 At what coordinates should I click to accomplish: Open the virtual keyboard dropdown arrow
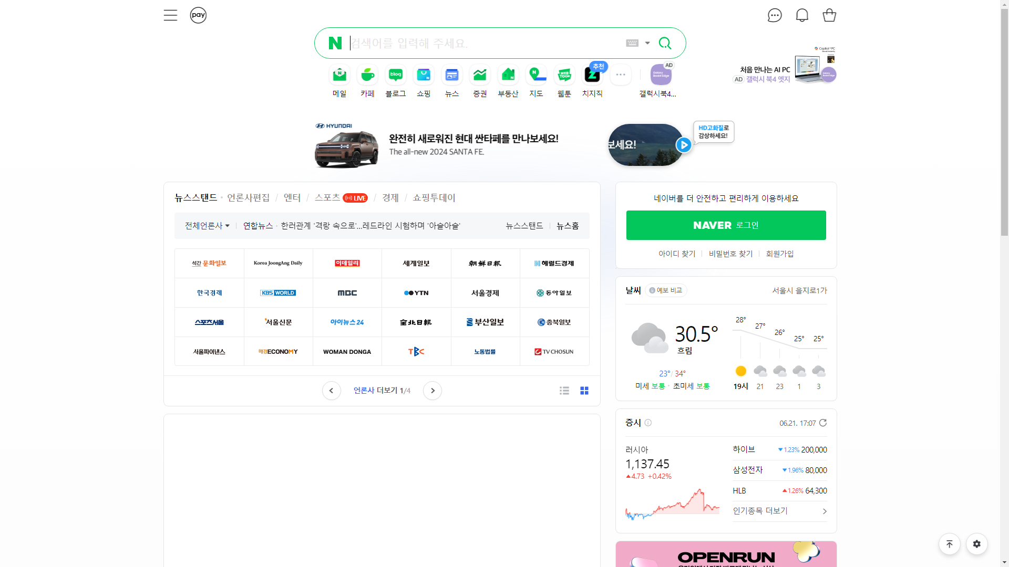pyautogui.click(x=647, y=43)
